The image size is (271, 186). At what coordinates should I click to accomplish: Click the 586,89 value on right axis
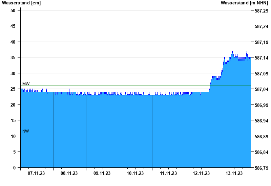[x=262, y=137]
